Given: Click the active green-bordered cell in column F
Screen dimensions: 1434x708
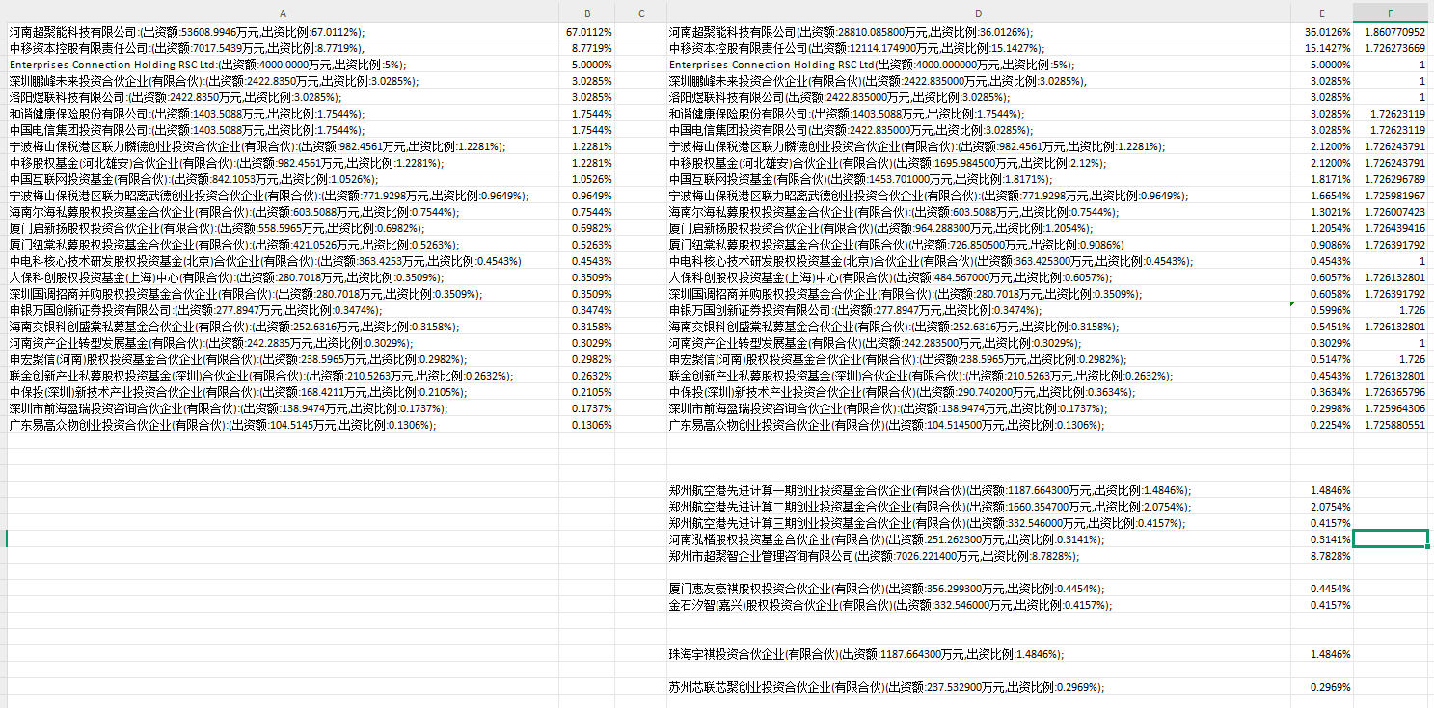Looking at the screenshot, I should click(1391, 539).
